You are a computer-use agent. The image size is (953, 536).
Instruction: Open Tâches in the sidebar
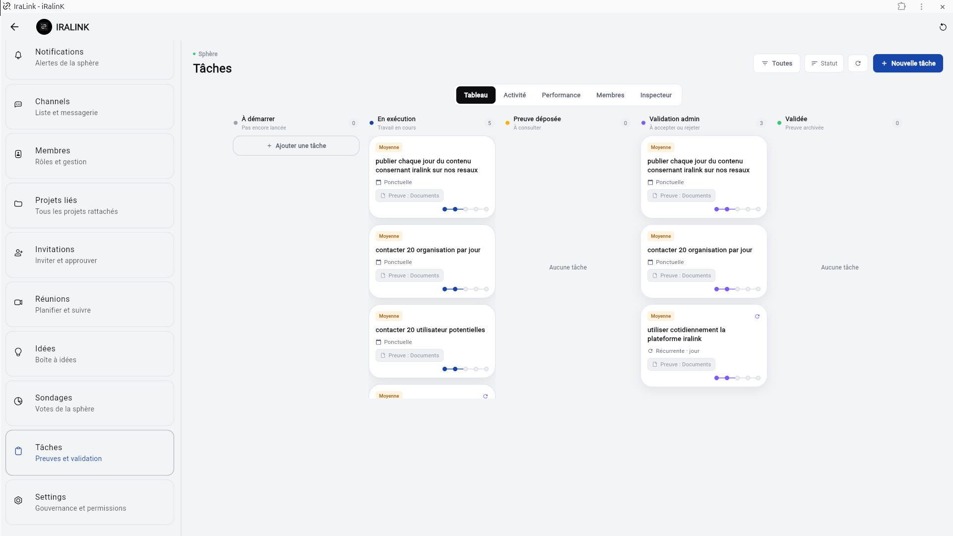(x=90, y=453)
